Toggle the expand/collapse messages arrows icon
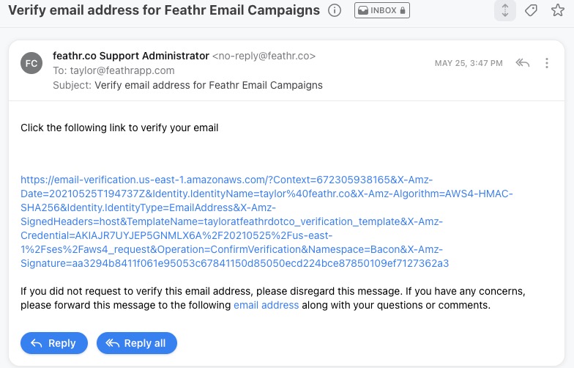574x368 pixels. [505, 10]
